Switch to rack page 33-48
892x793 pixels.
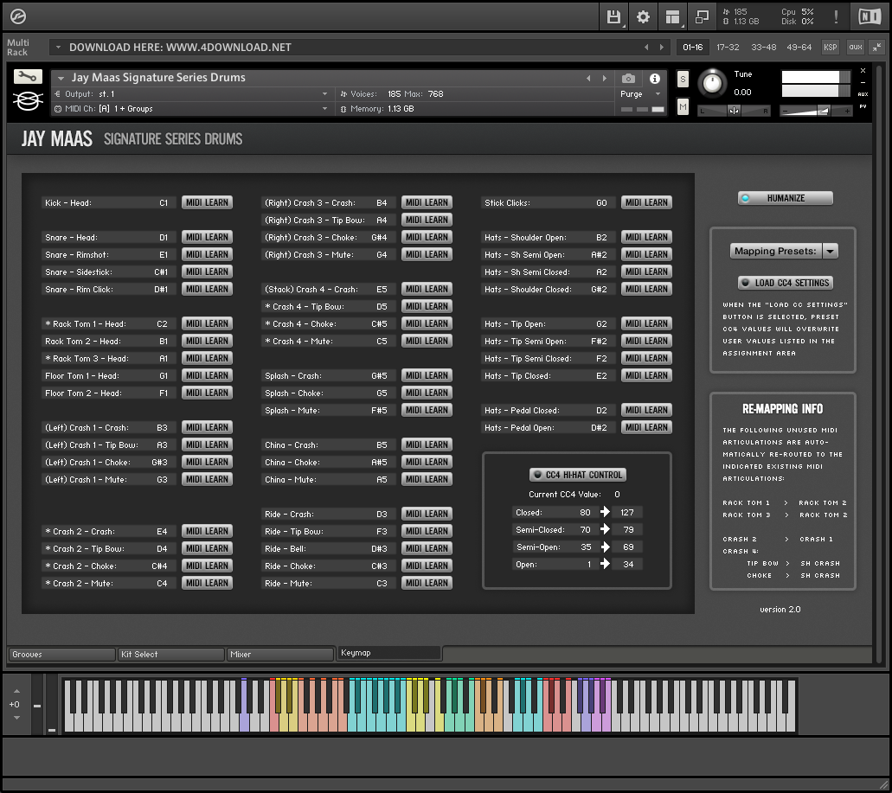(x=763, y=48)
